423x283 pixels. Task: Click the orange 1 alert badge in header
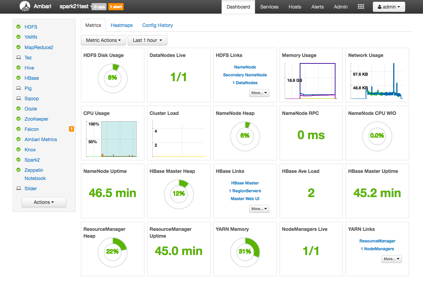[x=116, y=6]
